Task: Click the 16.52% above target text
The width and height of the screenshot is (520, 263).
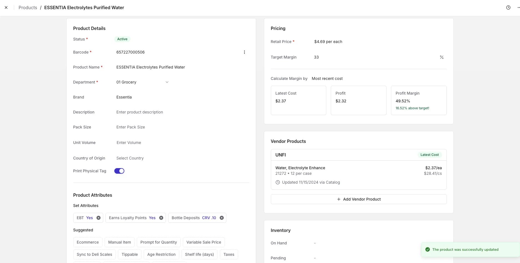Action: (412, 108)
